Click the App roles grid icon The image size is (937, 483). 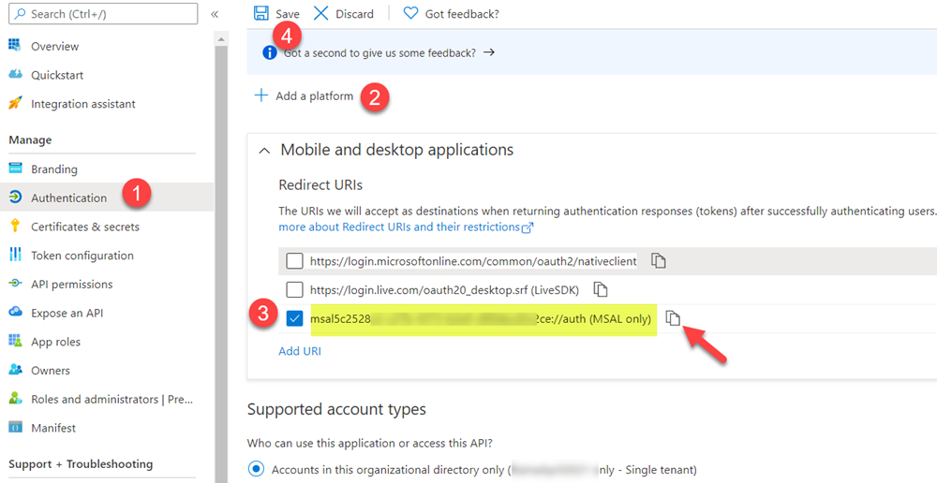15,341
